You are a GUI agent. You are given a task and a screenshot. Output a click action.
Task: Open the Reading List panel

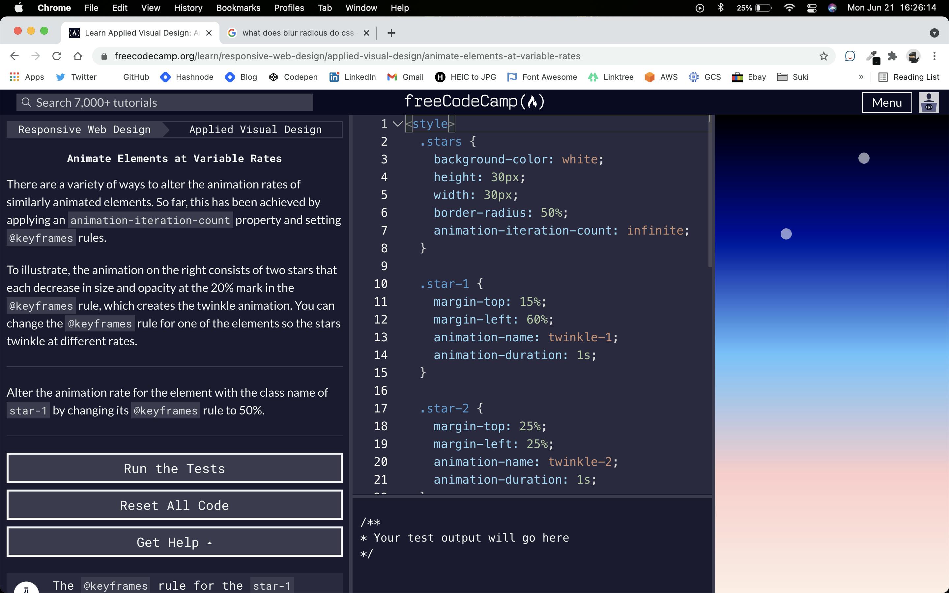click(x=908, y=77)
